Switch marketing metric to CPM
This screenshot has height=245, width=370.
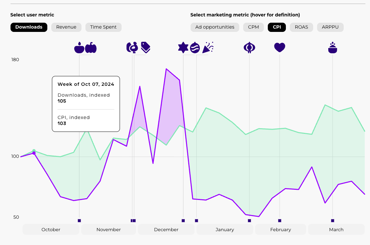[x=253, y=27]
